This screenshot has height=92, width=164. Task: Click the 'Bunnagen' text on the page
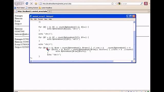(x=19, y=16)
